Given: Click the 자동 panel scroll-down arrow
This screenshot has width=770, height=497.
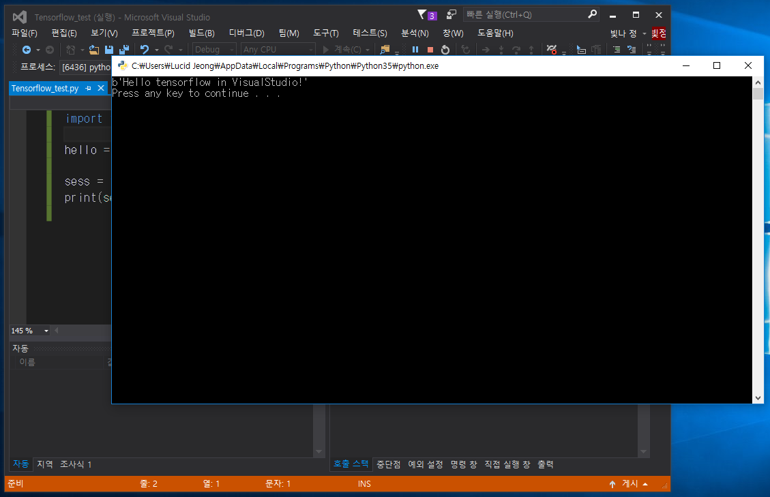Looking at the screenshot, I should point(319,452).
